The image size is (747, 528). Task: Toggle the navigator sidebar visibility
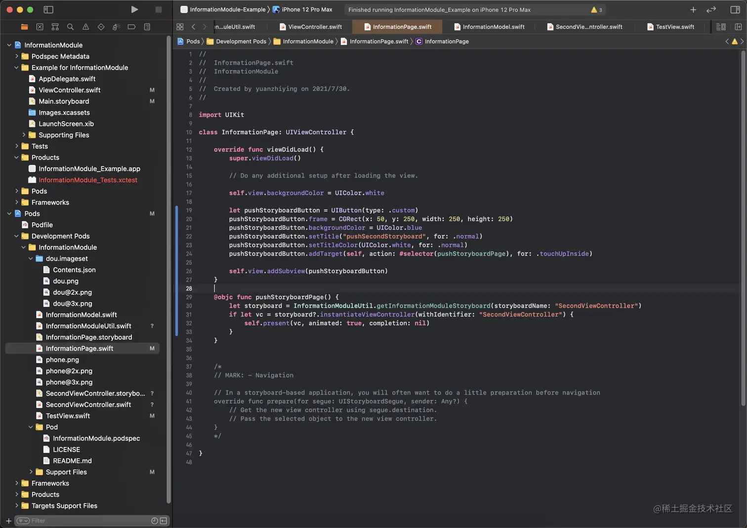(48, 9)
